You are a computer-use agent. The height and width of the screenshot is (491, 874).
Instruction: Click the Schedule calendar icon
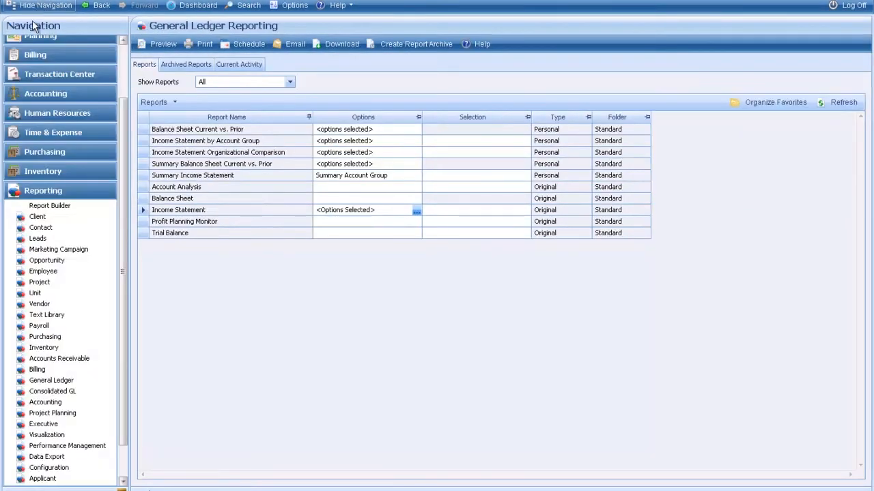225,44
